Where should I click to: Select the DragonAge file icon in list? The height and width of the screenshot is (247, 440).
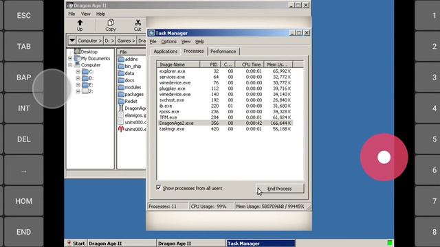pos(121,108)
